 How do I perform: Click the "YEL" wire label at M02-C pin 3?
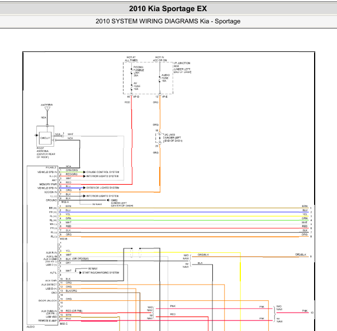coord(68,251)
